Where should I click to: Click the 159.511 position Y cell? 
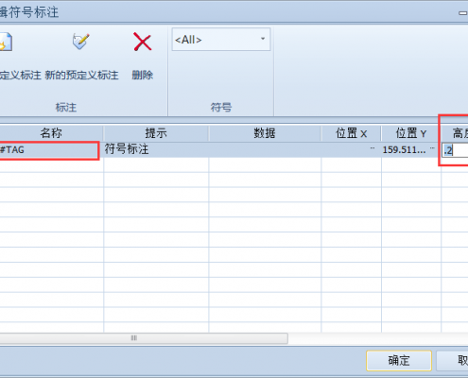tap(405, 150)
